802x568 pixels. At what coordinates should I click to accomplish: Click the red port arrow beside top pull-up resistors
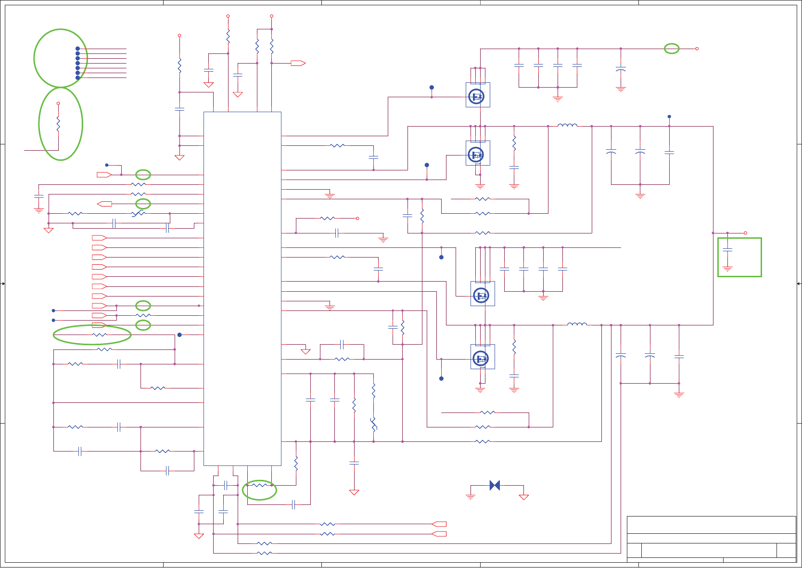tap(298, 63)
